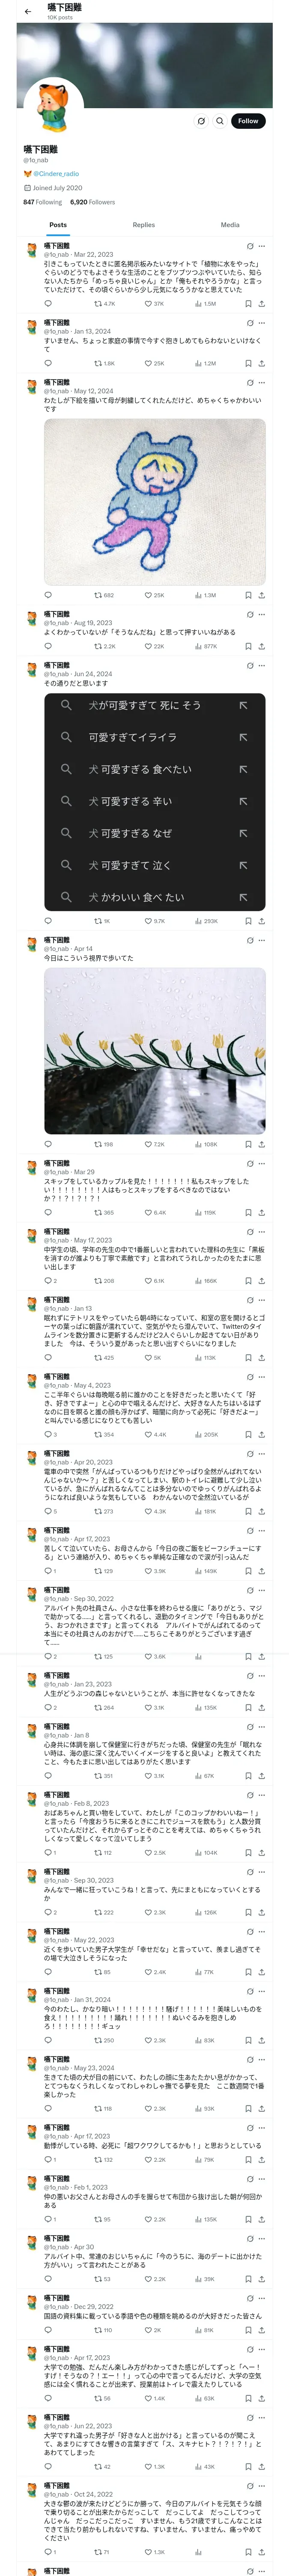Switch to the Replies tab
The height and width of the screenshot is (2576, 289).
(x=143, y=225)
